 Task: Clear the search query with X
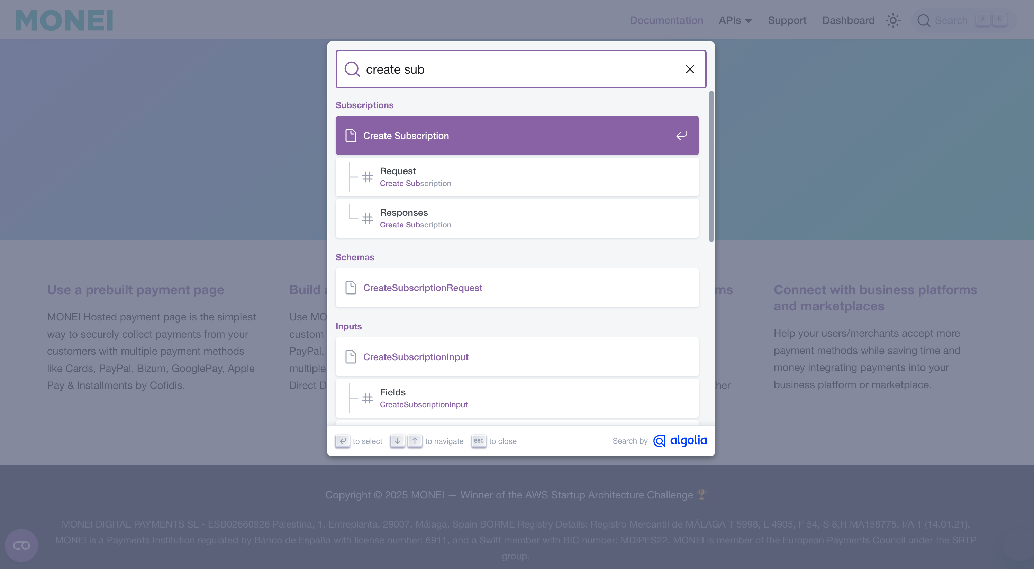tap(690, 69)
